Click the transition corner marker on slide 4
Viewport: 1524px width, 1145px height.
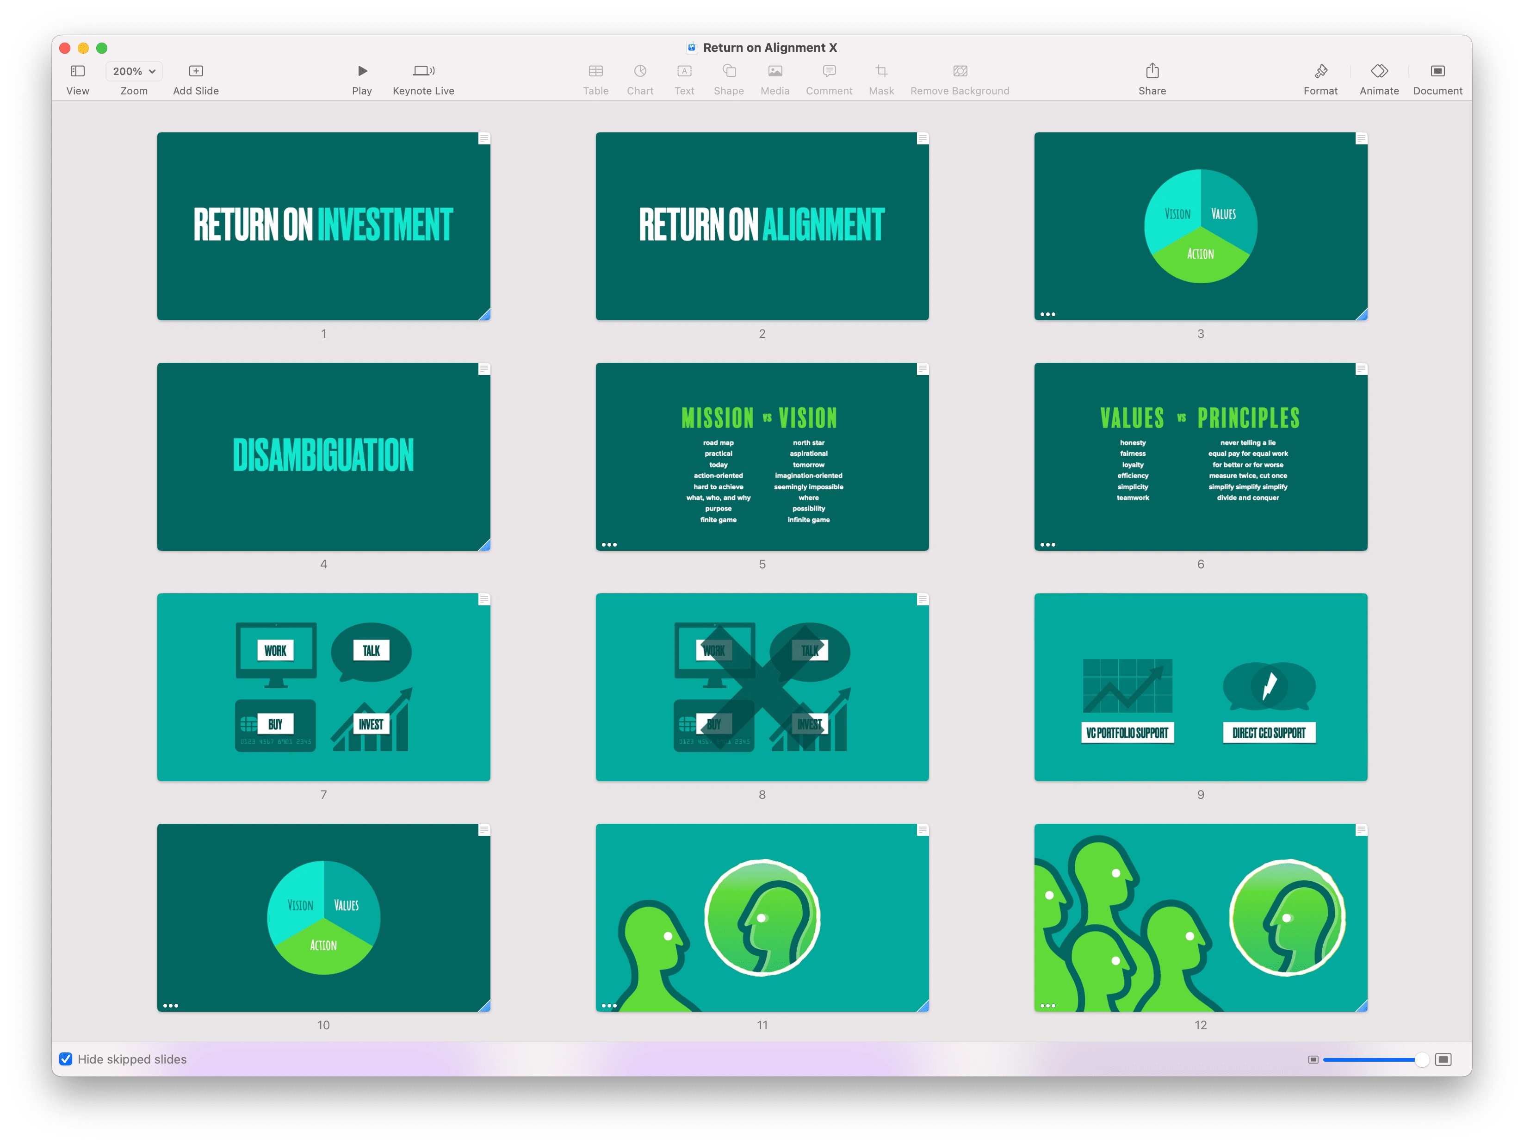coord(485,545)
